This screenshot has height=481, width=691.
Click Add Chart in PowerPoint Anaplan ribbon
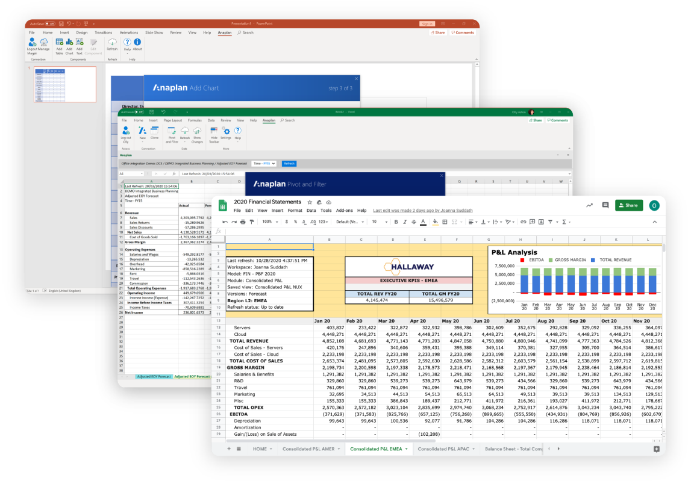click(x=69, y=46)
